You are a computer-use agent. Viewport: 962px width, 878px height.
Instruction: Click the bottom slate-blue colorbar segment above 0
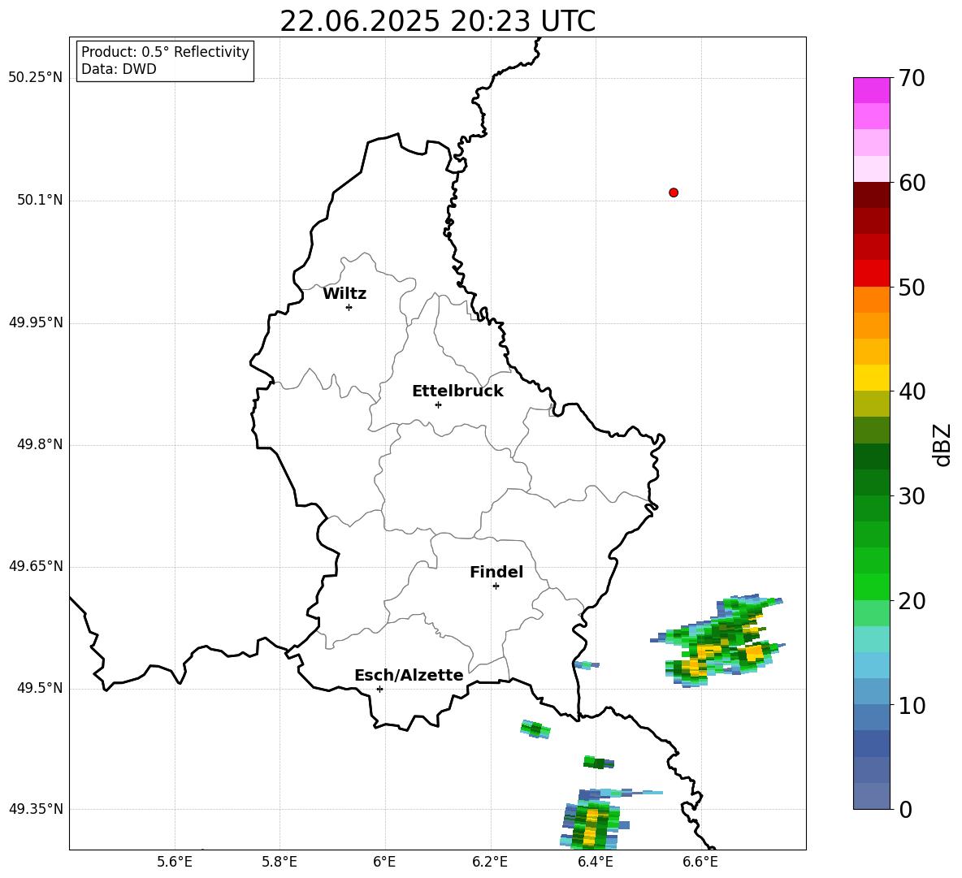(x=872, y=796)
